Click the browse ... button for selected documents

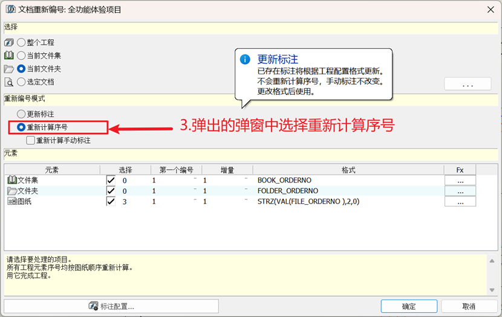468,84
